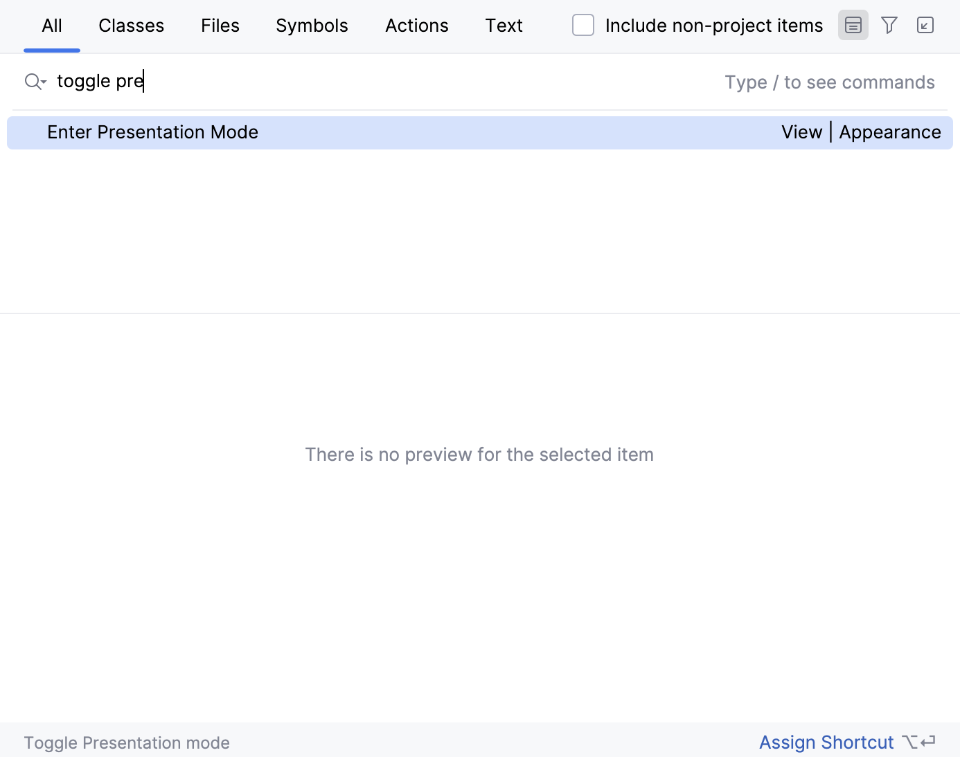This screenshot has width=960, height=757.
Task: Switch to the Classes tab
Action: click(131, 25)
